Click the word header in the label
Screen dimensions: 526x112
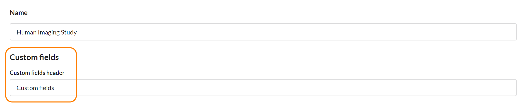(x=56, y=73)
